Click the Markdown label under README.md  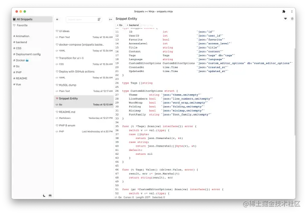click(x=65, y=118)
